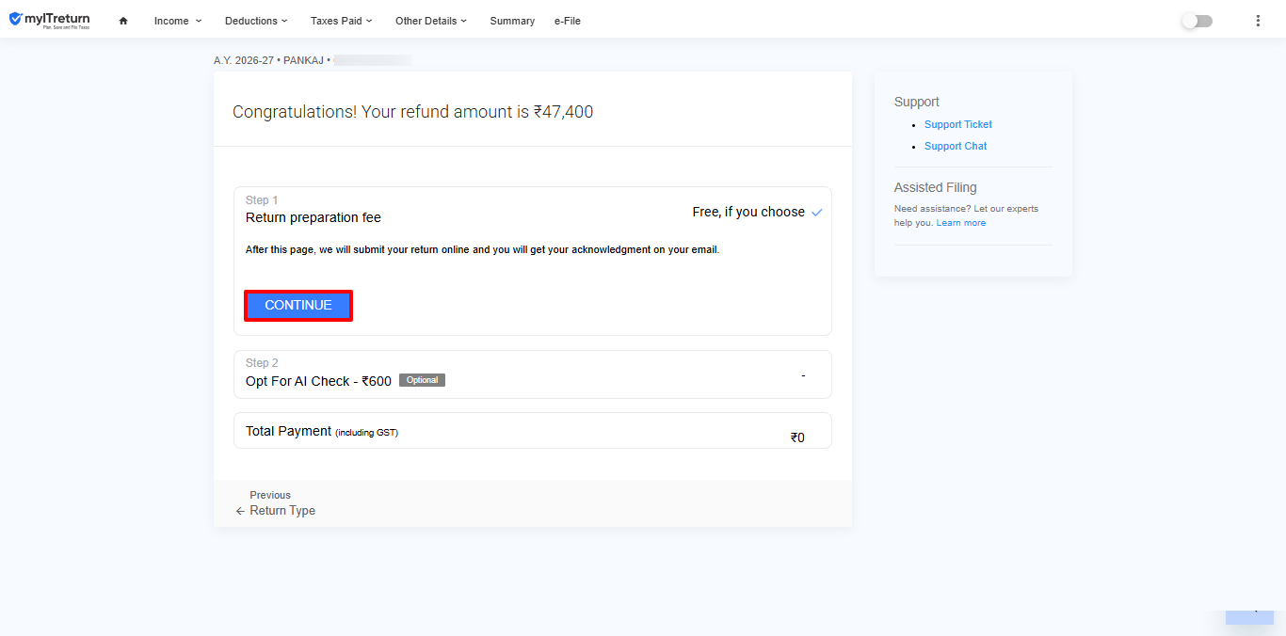Expand the Deductions menu
This screenshot has height=636, width=1286.
click(x=256, y=21)
